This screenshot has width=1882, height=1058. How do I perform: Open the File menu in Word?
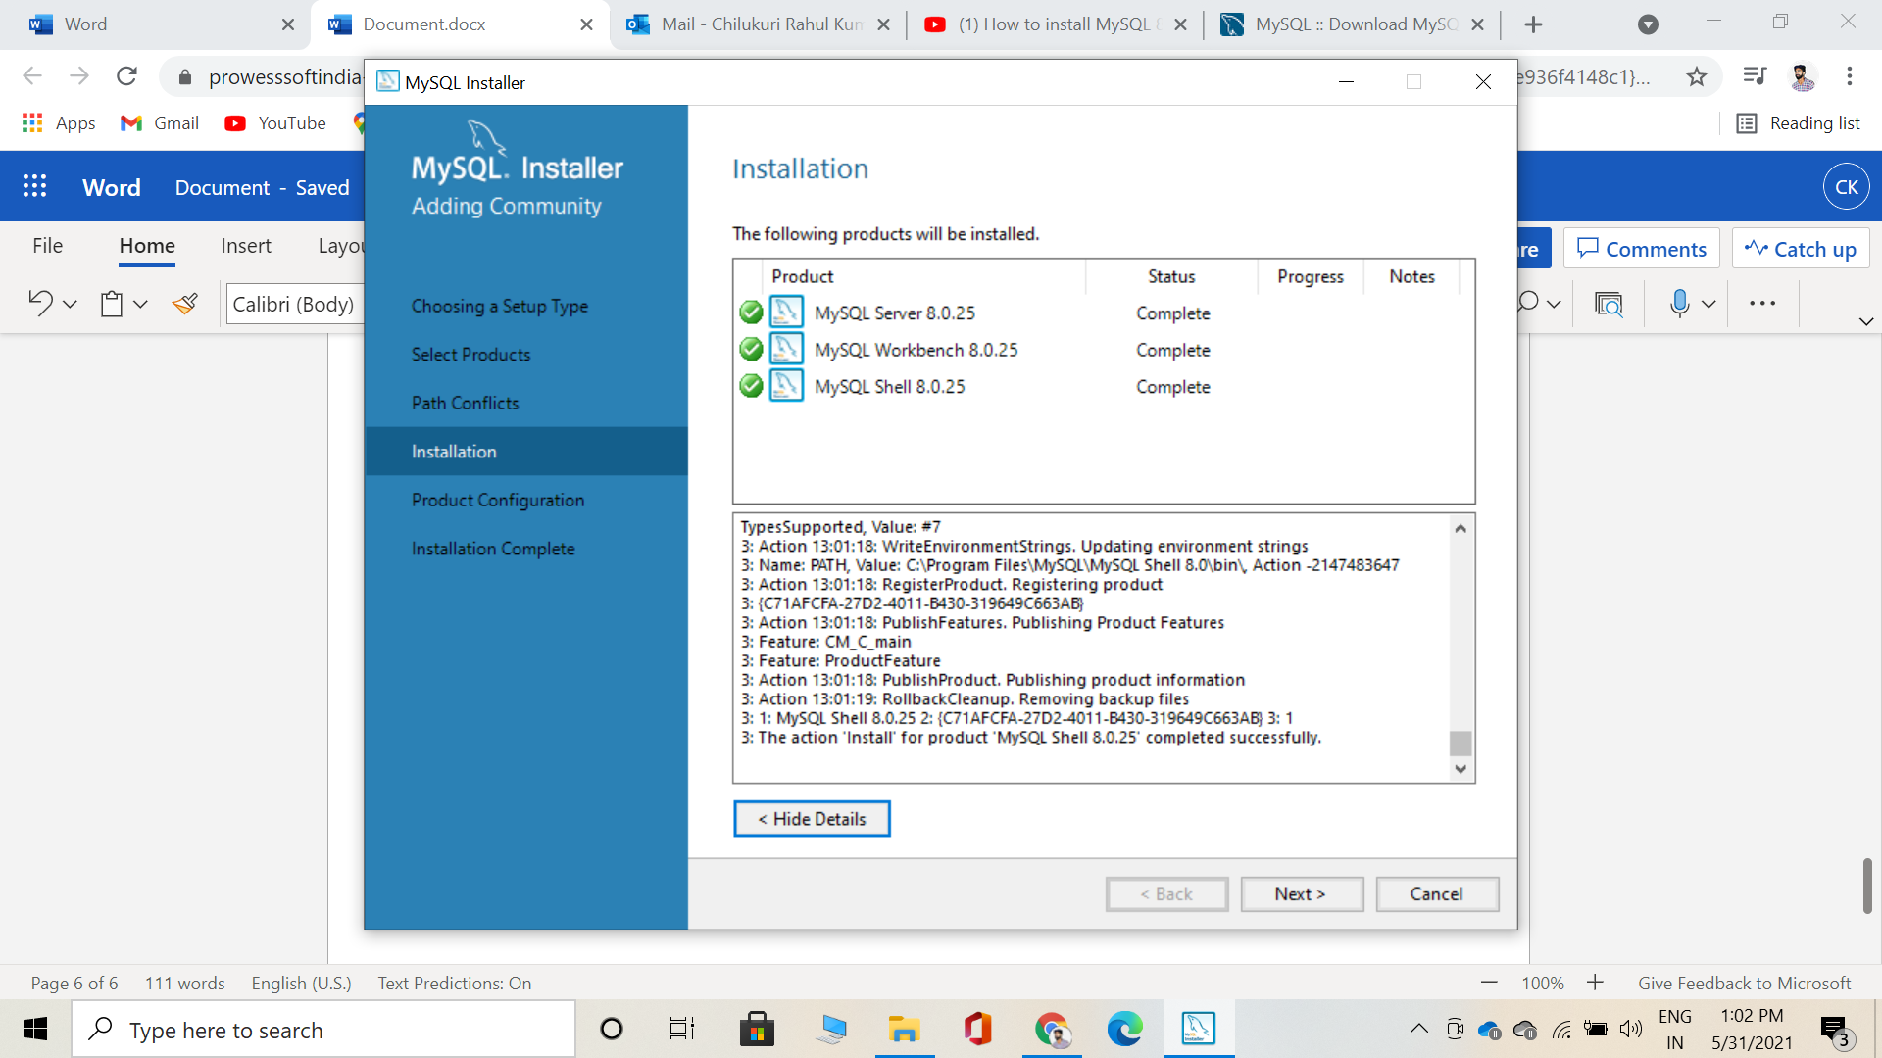47,246
